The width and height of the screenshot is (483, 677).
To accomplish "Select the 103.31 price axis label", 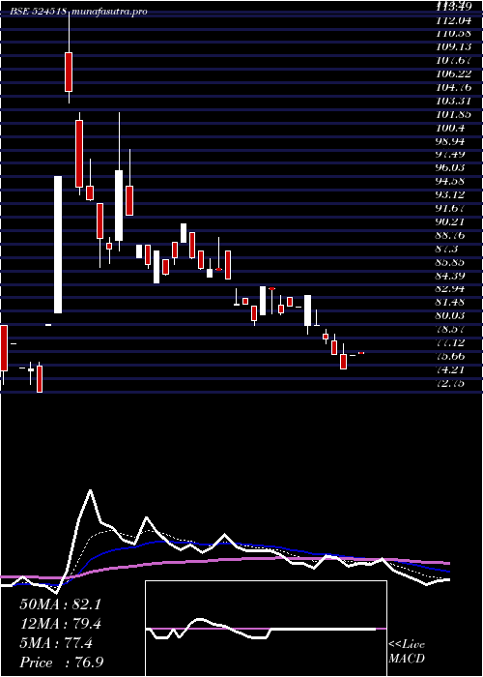I will [x=454, y=101].
